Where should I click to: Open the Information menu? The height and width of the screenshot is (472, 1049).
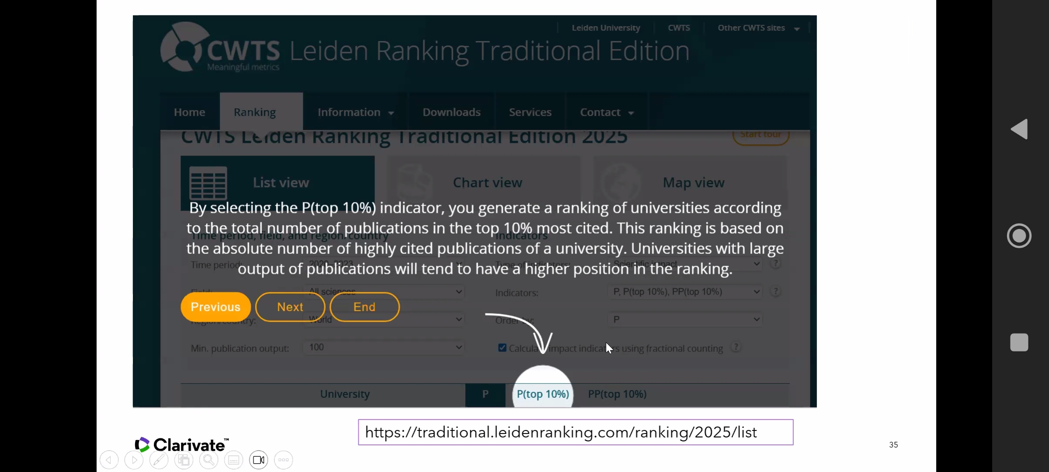(x=355, y=112)
